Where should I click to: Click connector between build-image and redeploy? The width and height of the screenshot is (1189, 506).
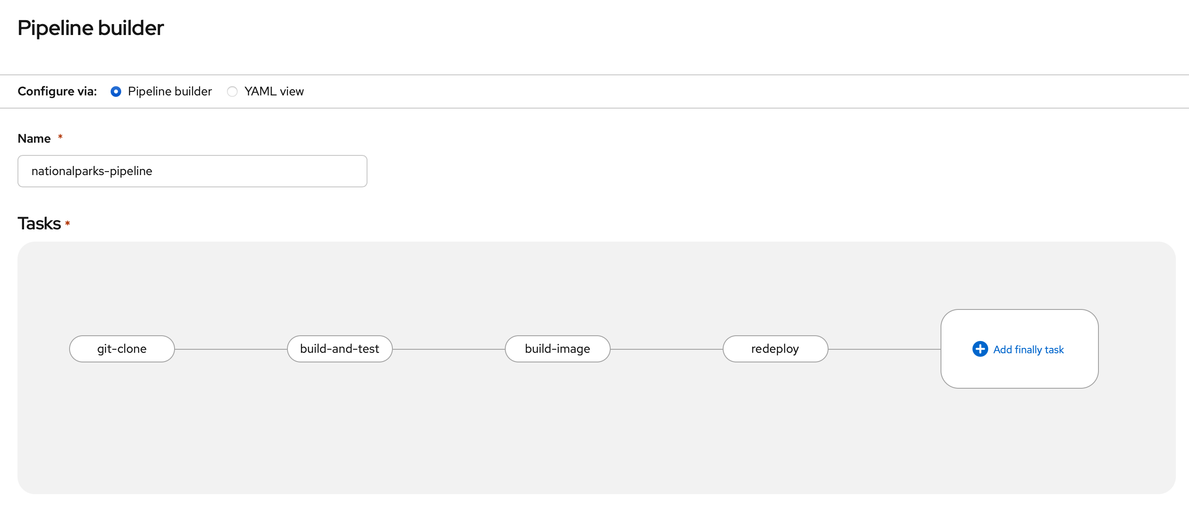coord(667,349)
